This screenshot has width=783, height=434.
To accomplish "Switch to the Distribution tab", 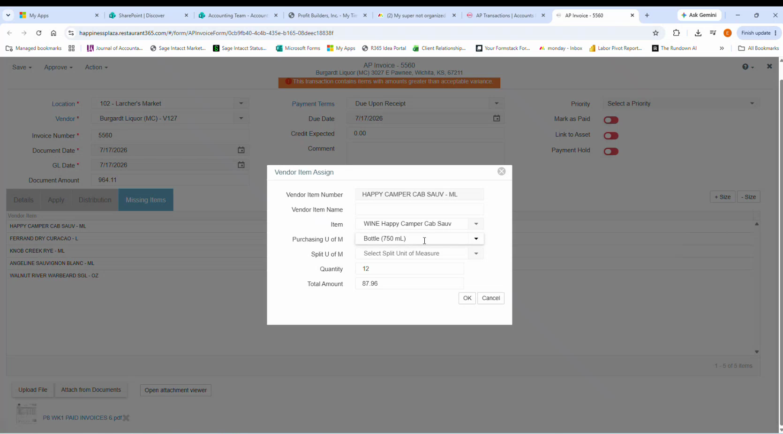I will (x=95, y=200).
